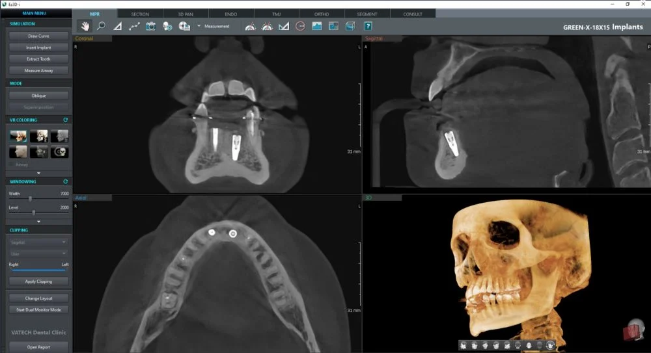Open help with the question mark icon
The height and width of the screenshot is (353, 651).
tap(368, 26)
